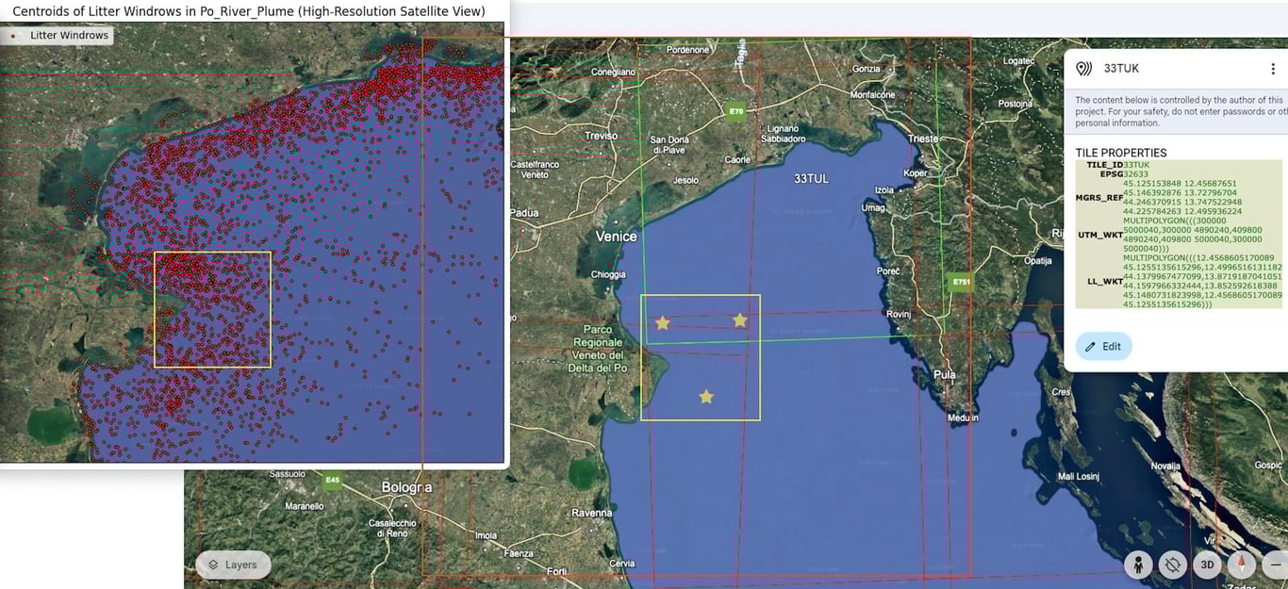1288x589 pixels.
Task: Click the E70 road shield
Action: point(737,111)
